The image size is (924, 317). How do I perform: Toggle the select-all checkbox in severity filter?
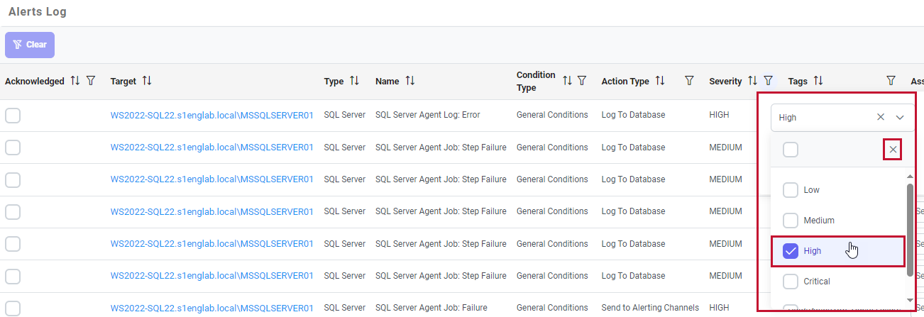(791, 150)
